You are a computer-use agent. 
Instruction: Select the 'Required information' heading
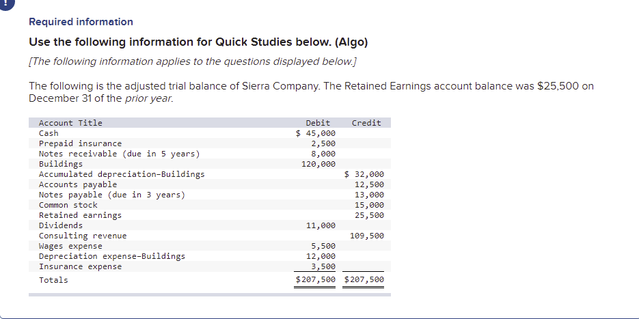pyautogui.click(x=81, y=22)
